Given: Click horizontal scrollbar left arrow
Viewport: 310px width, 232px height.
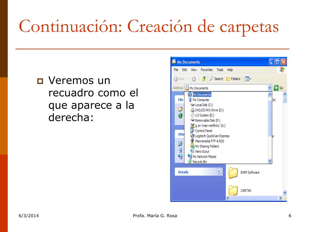Looking at the screenshot, I should click(228, 198).
